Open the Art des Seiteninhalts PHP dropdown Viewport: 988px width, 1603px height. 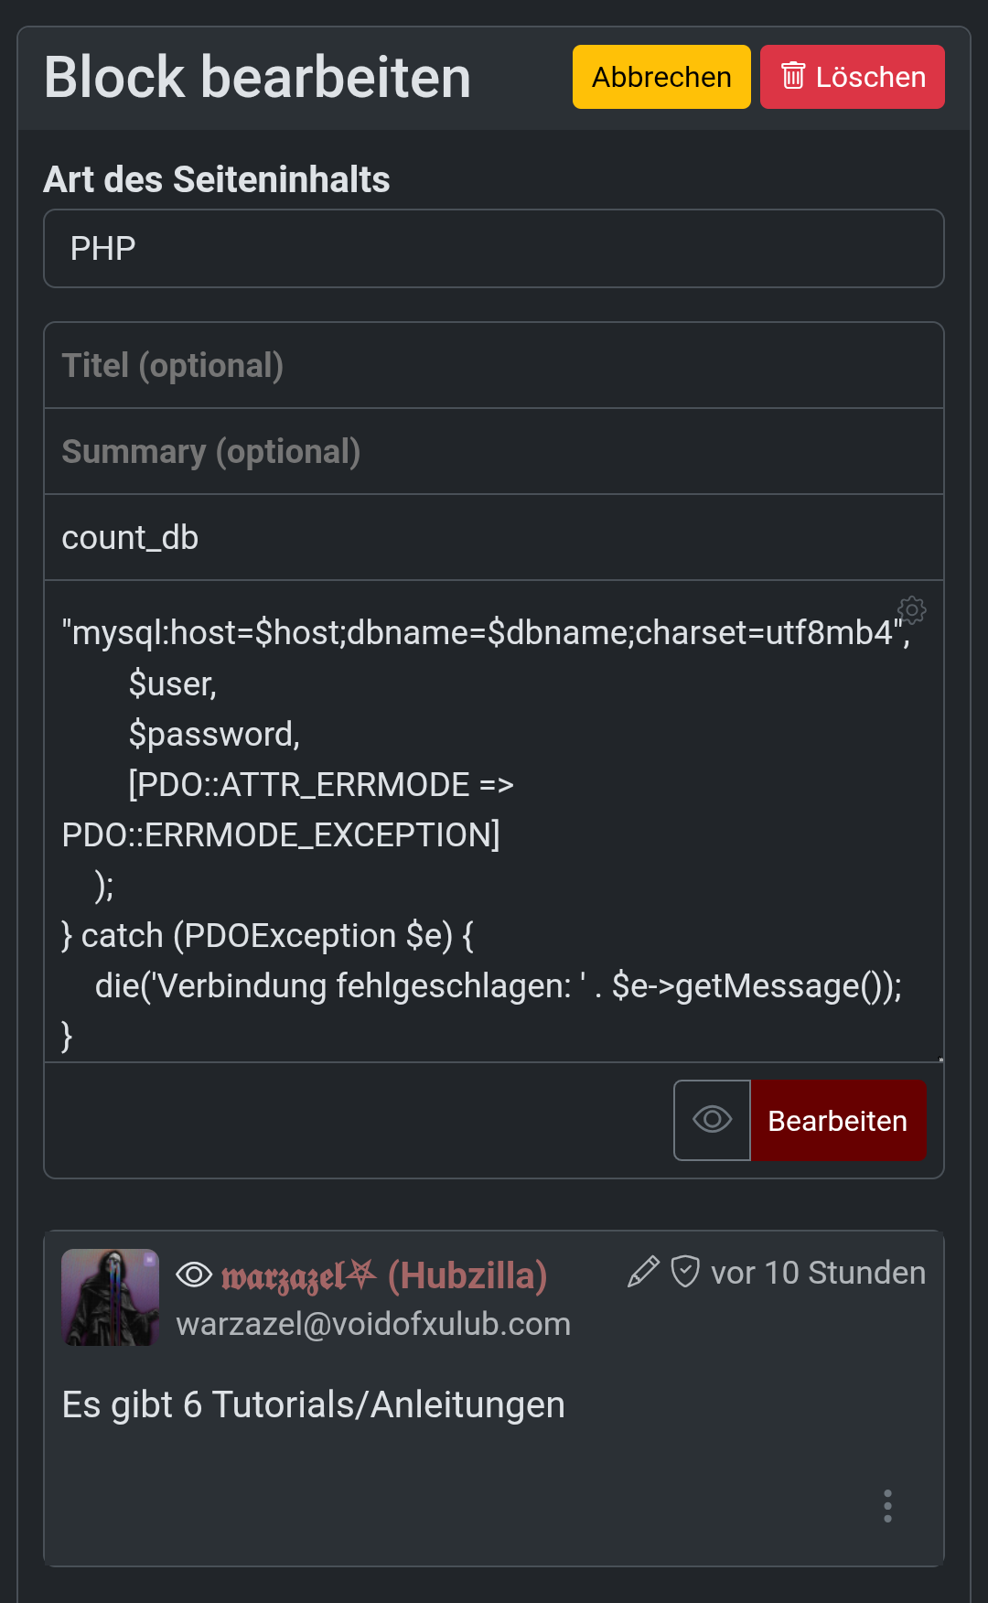[x=493, y=249]
